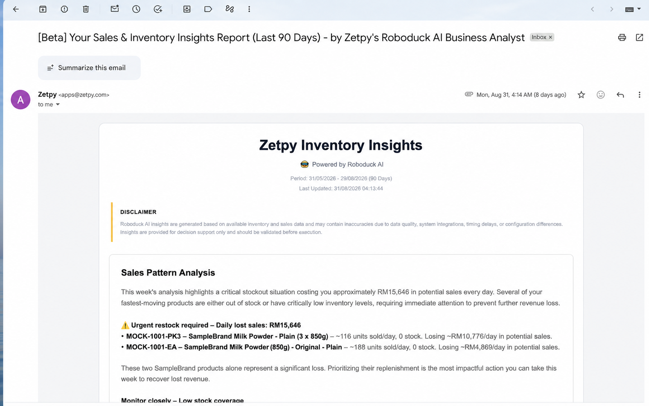This screenshot has width=649, height=406.
Task: Reply using the reply arrow
Action: pyautogui.click(x=620, y=95)
